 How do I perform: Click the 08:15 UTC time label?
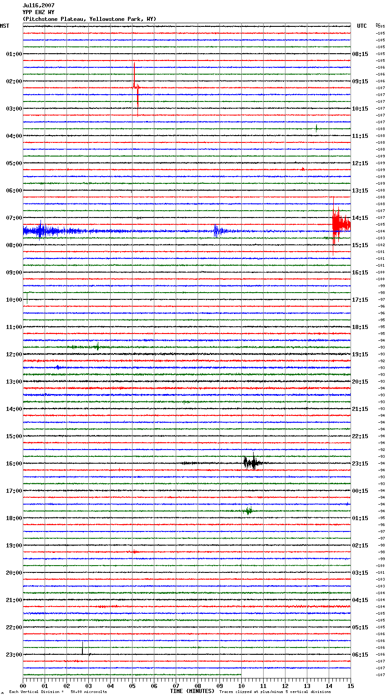click(x=360, y=54)
